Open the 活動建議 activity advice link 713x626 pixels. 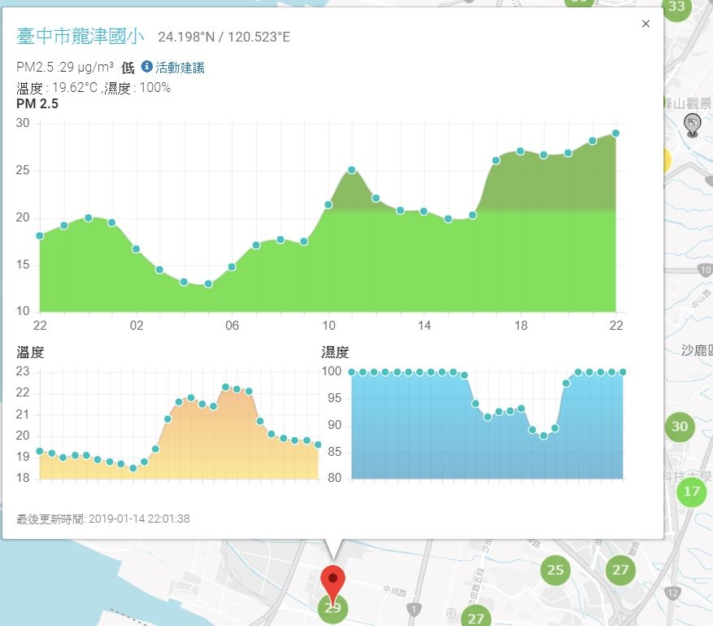coord(180,68)
